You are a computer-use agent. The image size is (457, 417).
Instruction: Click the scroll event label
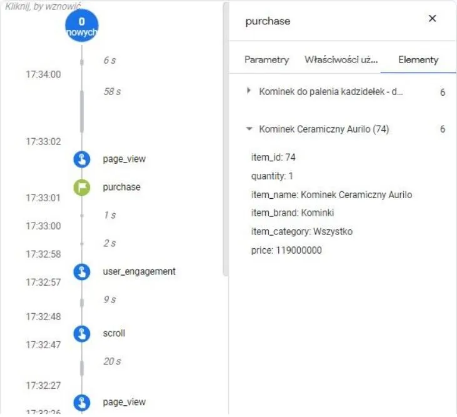[x=114, y=333]
